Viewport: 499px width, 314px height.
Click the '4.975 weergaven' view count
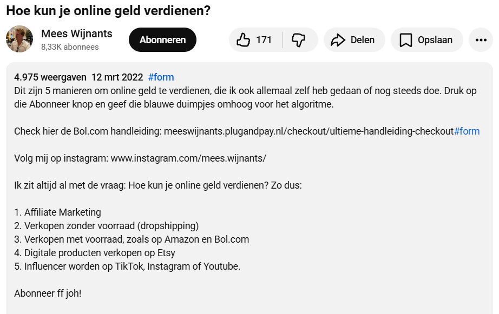(x=50, y=77)
